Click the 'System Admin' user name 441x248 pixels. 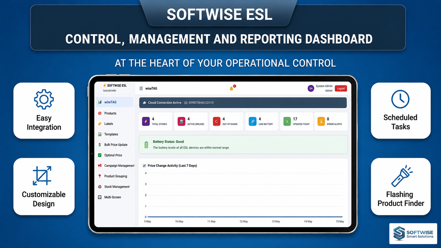(x=324, y=86)
